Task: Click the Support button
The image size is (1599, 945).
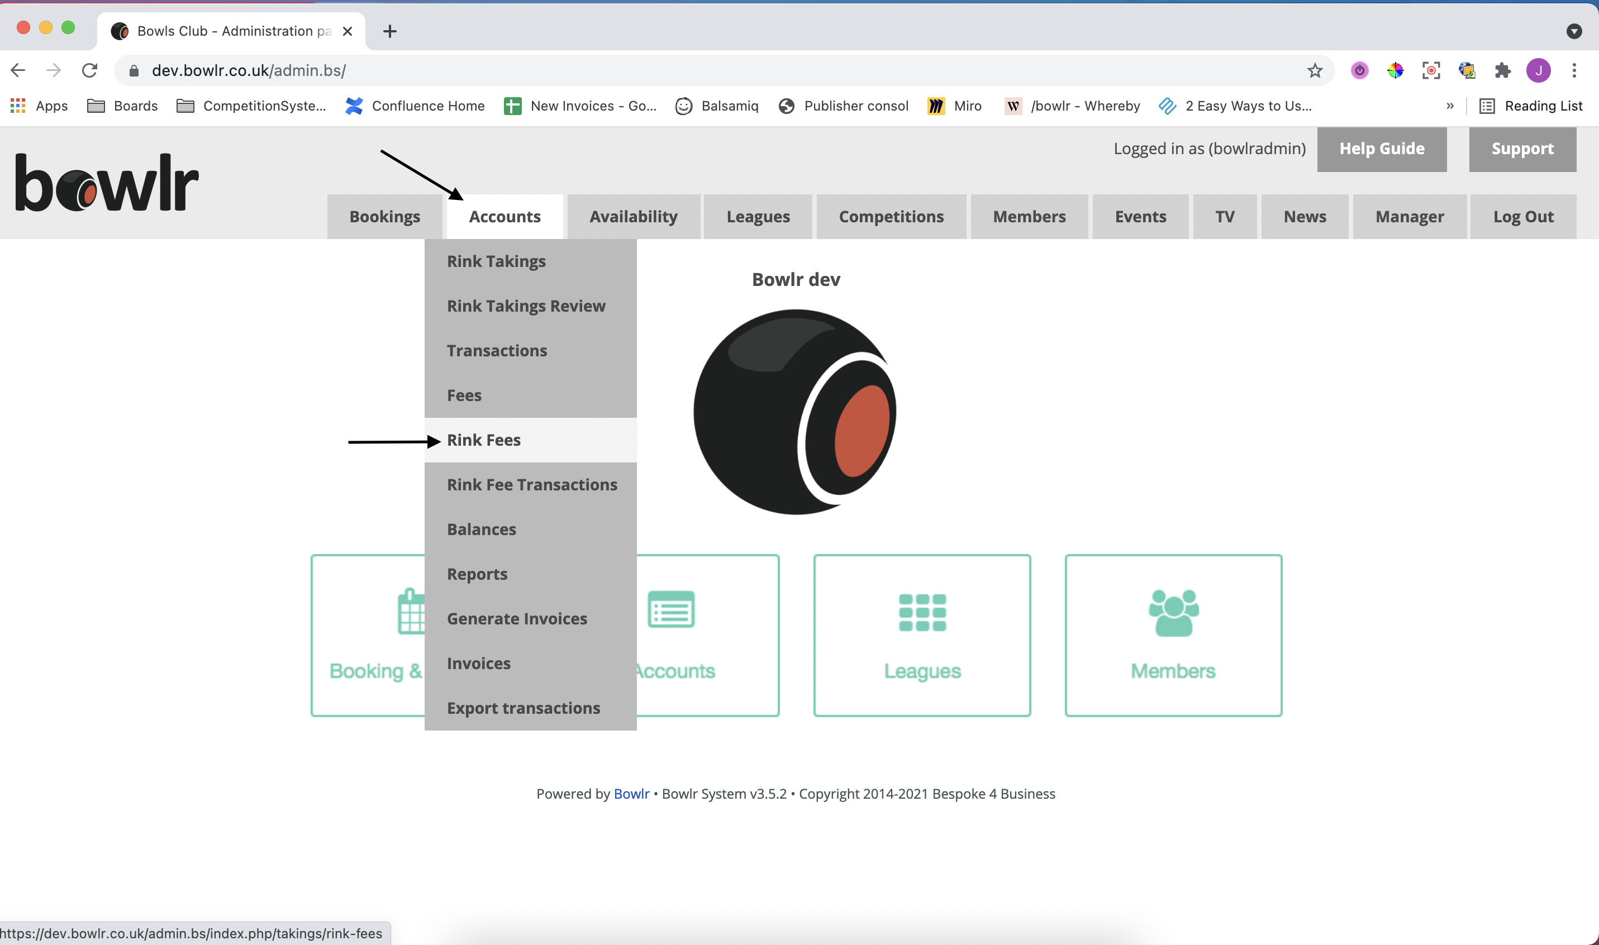Action: [x=1522, y=149]
